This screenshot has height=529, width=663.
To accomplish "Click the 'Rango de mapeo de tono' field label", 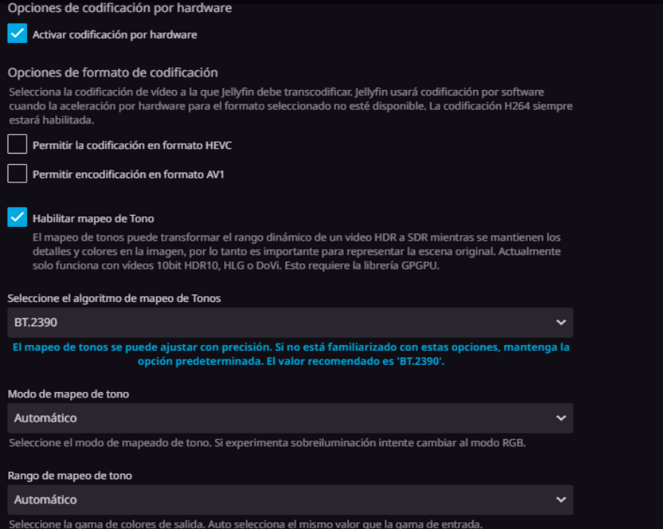I will click(70, 476).
